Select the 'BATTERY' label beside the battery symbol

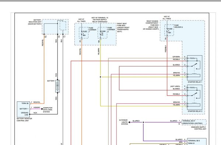[x=51, y=81]
